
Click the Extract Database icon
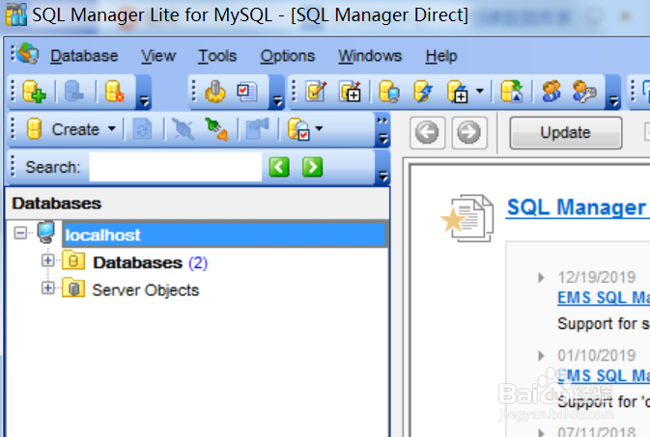(x=512, y=92)
